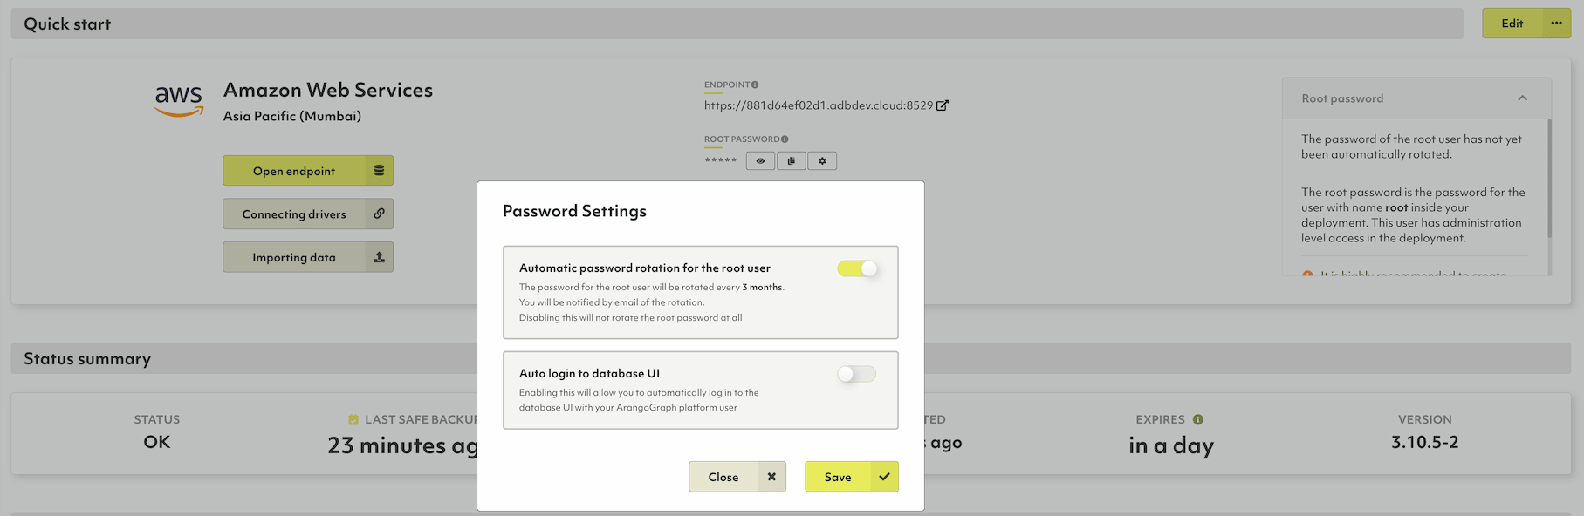1584x516 pixels.
Task: Toggle Auto login to database UI
Action: [857, 374]
